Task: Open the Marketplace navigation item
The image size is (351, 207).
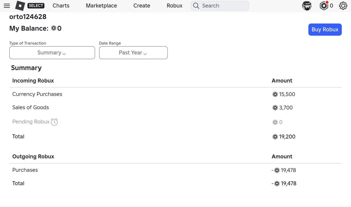Action: click(101, 6)
